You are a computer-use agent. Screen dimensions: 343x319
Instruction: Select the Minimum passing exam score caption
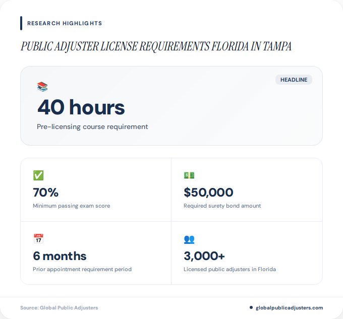point(71,206)
